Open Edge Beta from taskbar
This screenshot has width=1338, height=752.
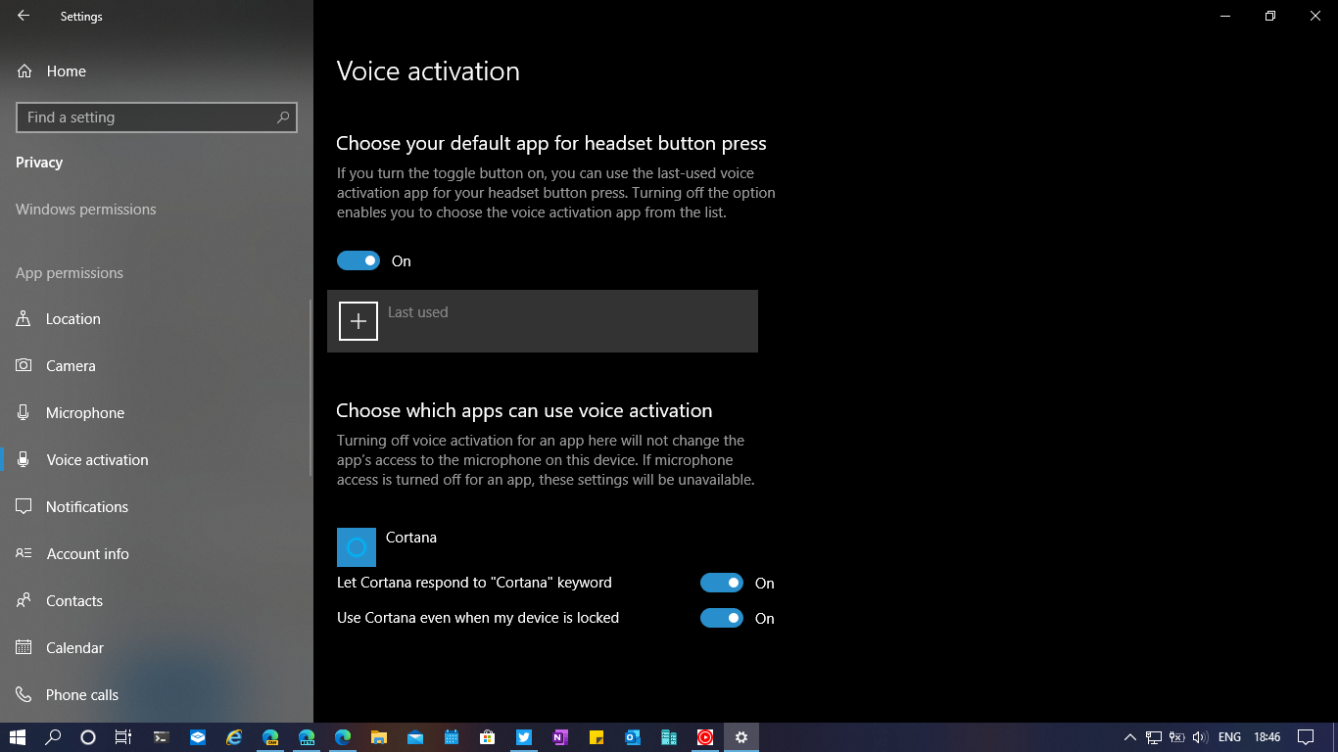pyautogui.click(x=307, y=737)
